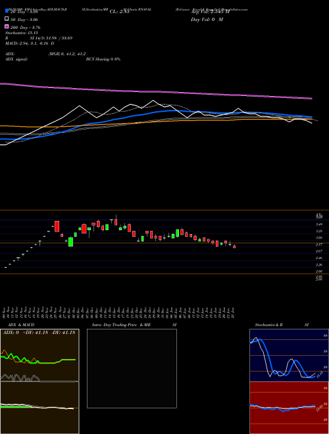
Task: Click the 2.67 price axis label
Action: (x=318, y=251)
